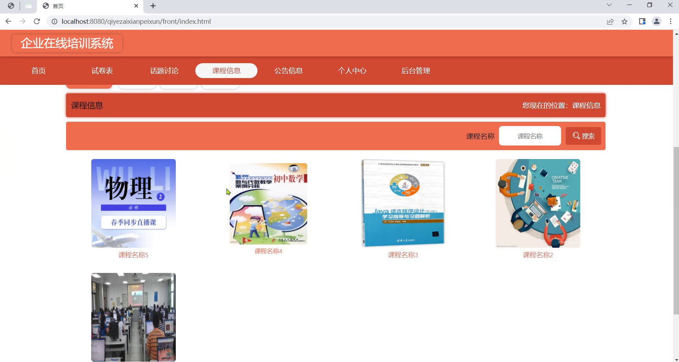
Task: Open the Java book cover thumbnail
Action: click(403, 203)
